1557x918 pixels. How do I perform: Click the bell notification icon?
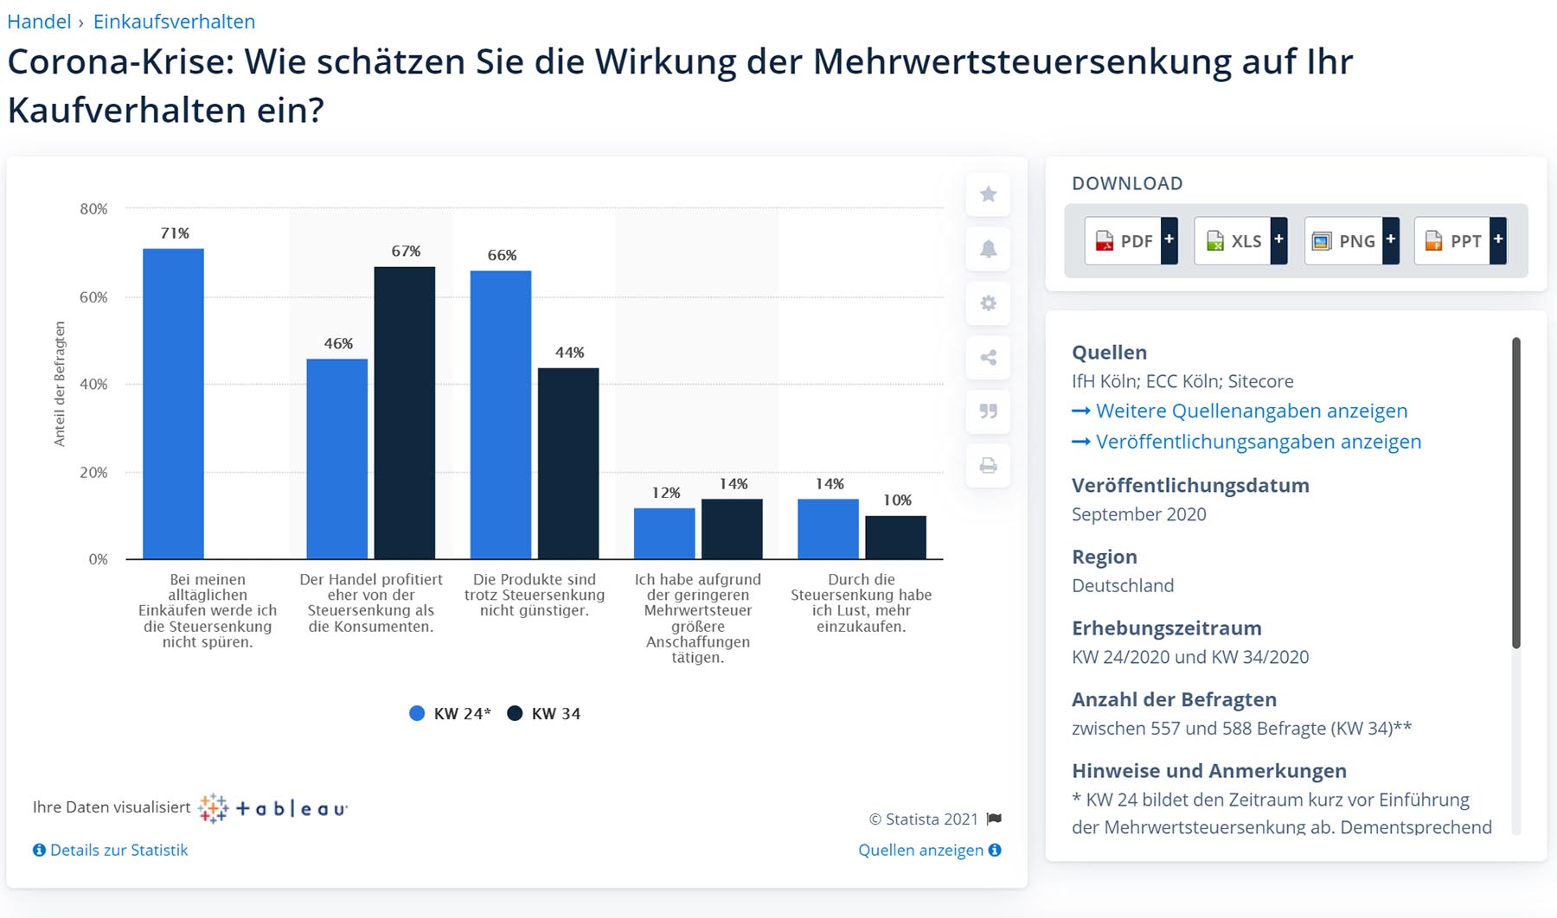988,249
